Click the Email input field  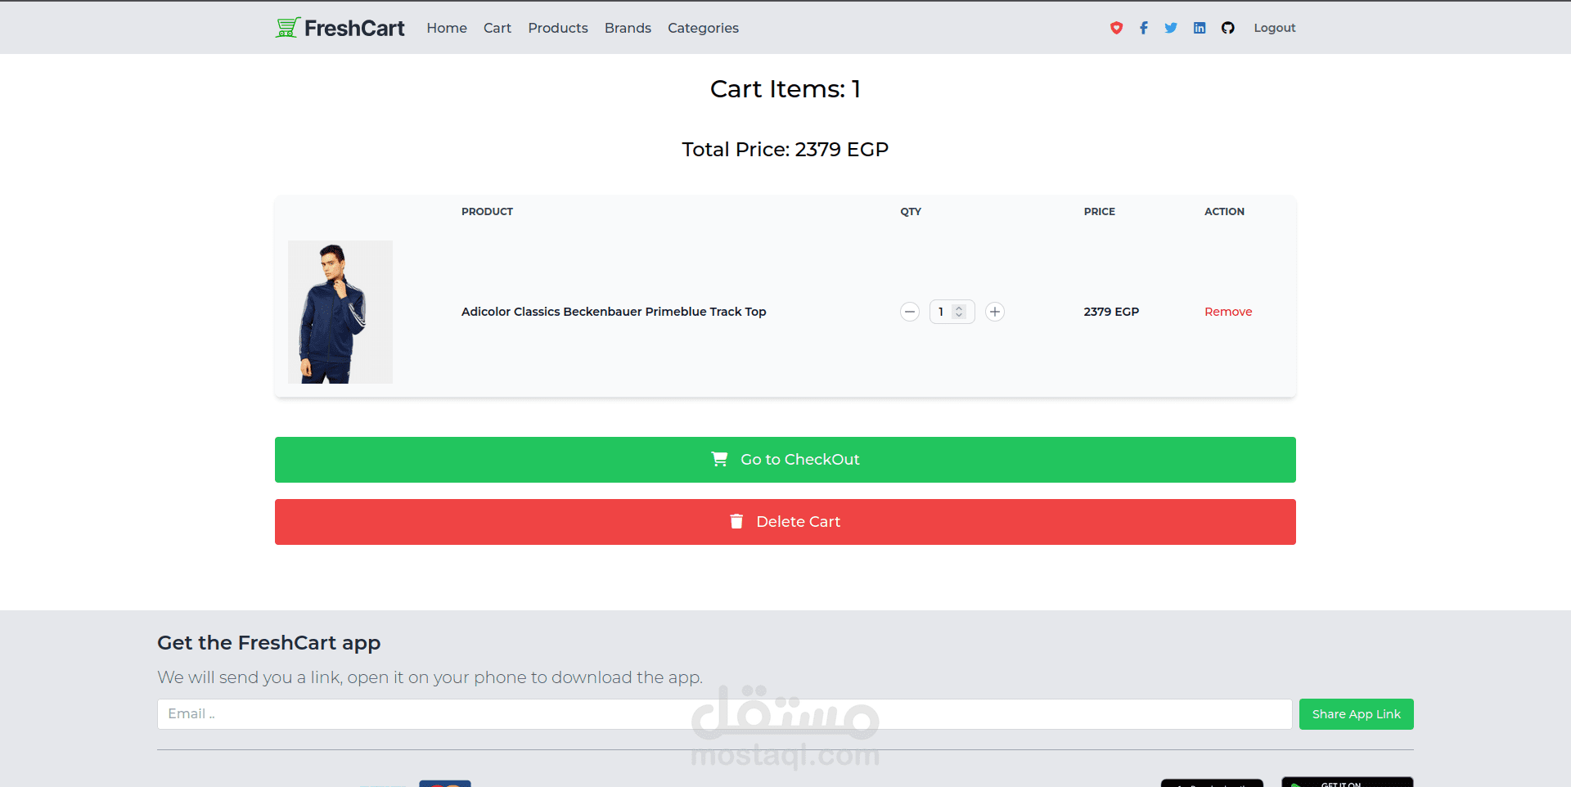pos(725,714)
